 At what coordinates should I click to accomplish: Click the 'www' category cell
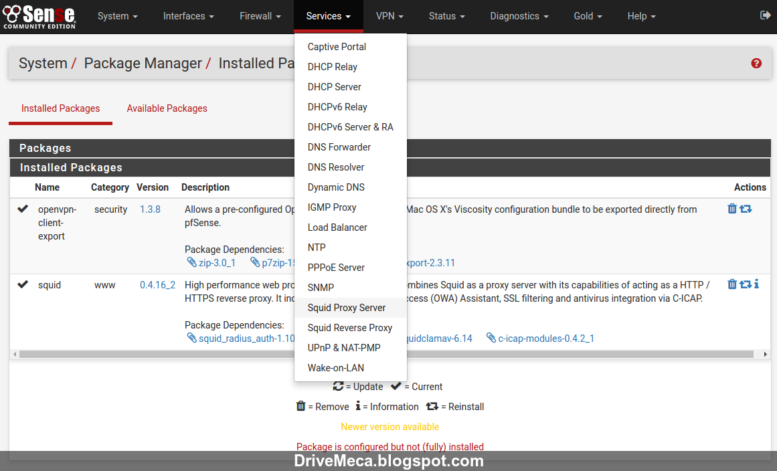[x=104, y=285]
